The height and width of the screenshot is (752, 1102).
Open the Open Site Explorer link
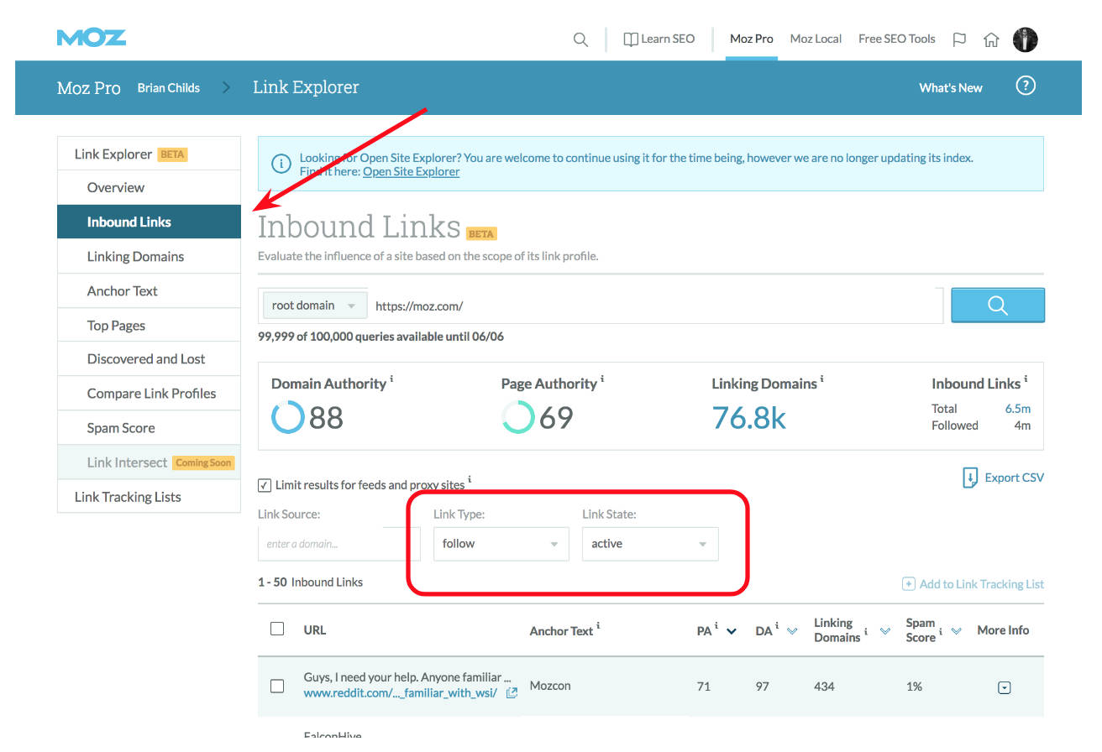(411, 171)
